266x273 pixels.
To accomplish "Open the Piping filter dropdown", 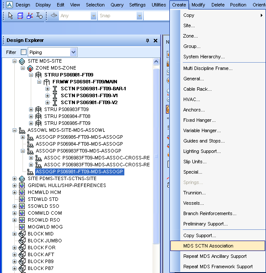I will (x=73, y=52).
